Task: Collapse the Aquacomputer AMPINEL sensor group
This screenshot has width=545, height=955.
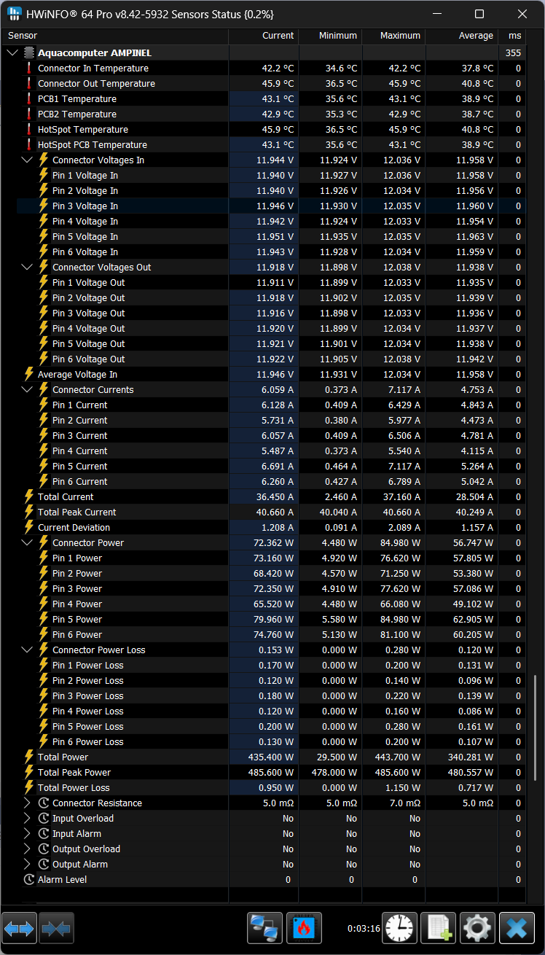Action: pos(12,52)
